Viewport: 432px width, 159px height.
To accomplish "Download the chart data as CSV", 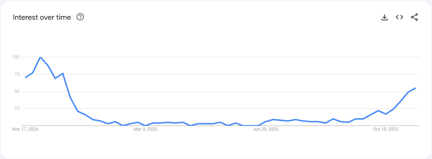I will (385, 17).
